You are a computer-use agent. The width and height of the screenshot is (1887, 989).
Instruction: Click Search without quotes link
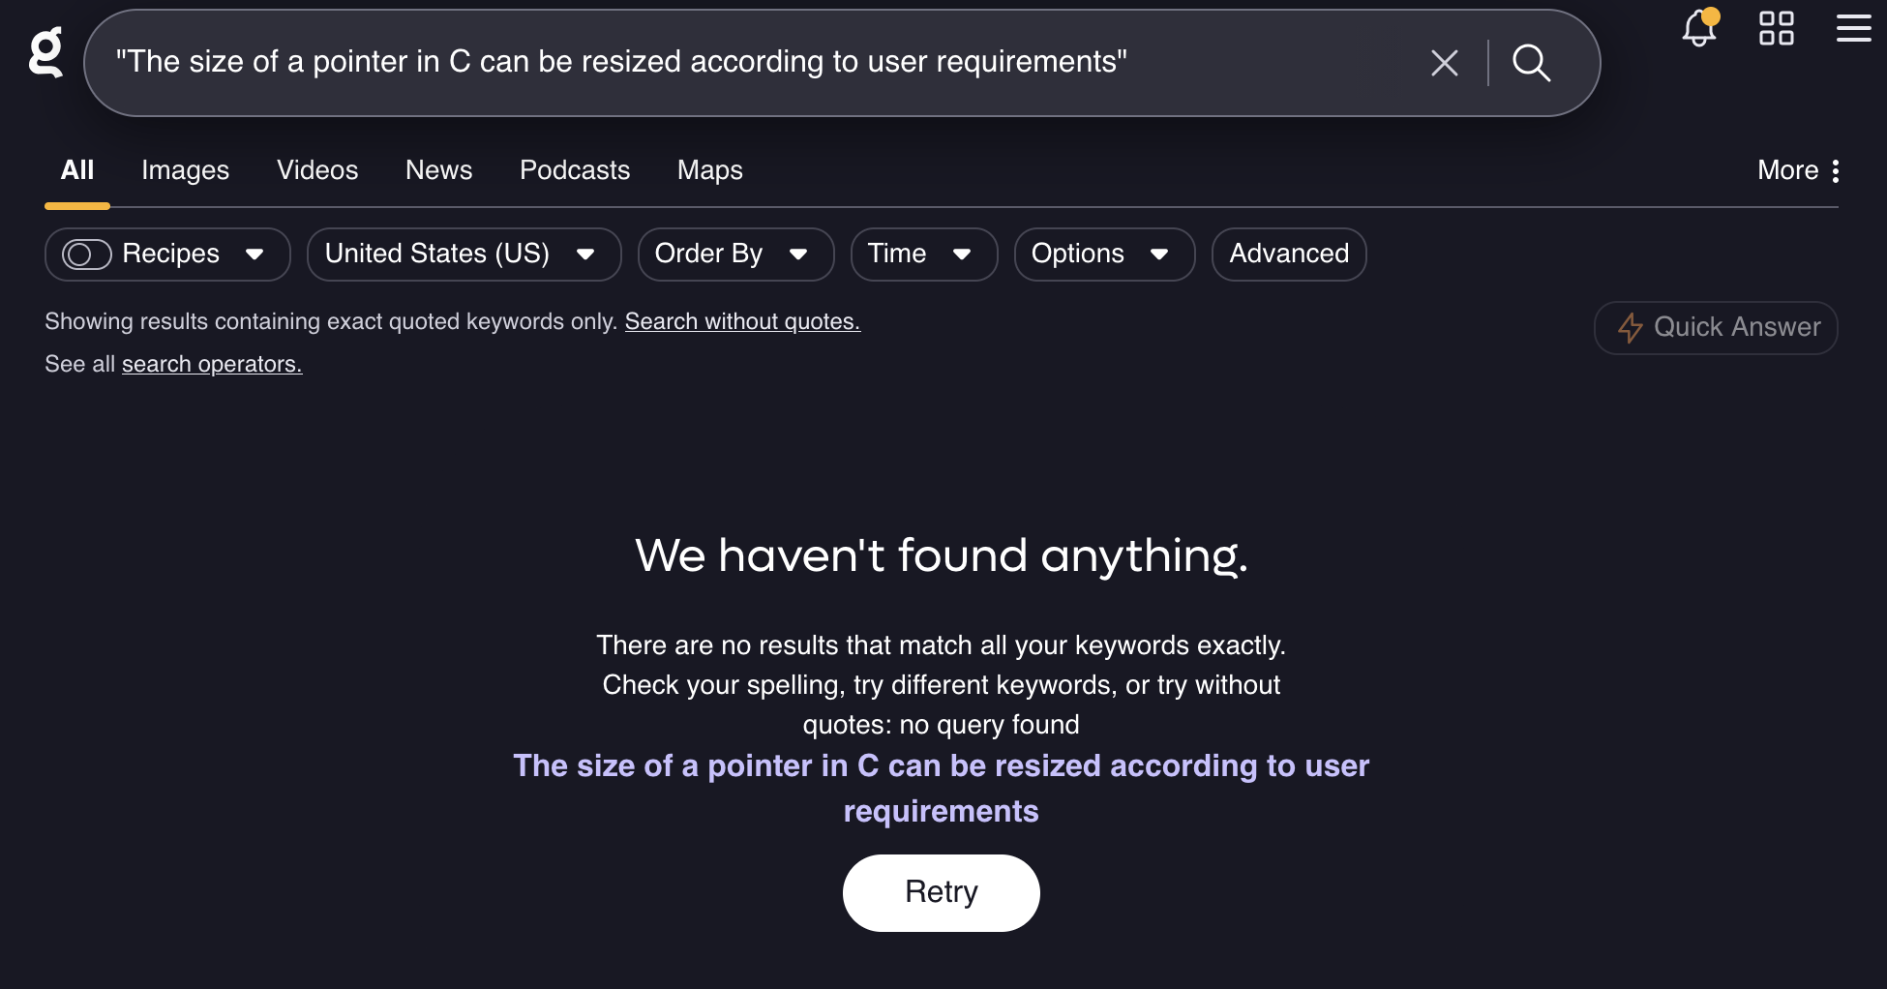coord(742,321)
